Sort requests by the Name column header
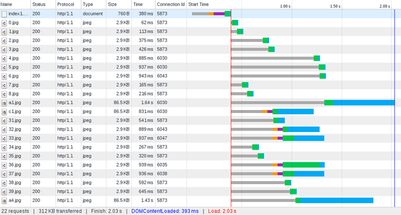Viewport: 401px width, 215px height. pyautogui.click(x=16, y=4)
